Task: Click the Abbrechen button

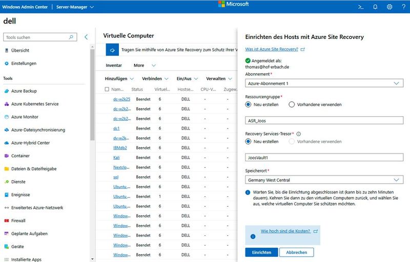Action: coord(297,252)
